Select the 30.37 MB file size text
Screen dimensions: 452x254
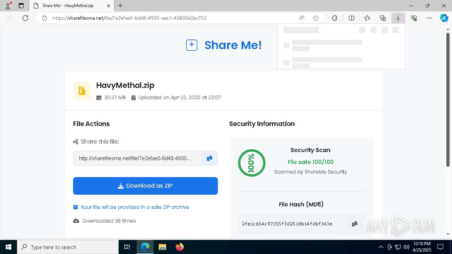tap(115, 98)
